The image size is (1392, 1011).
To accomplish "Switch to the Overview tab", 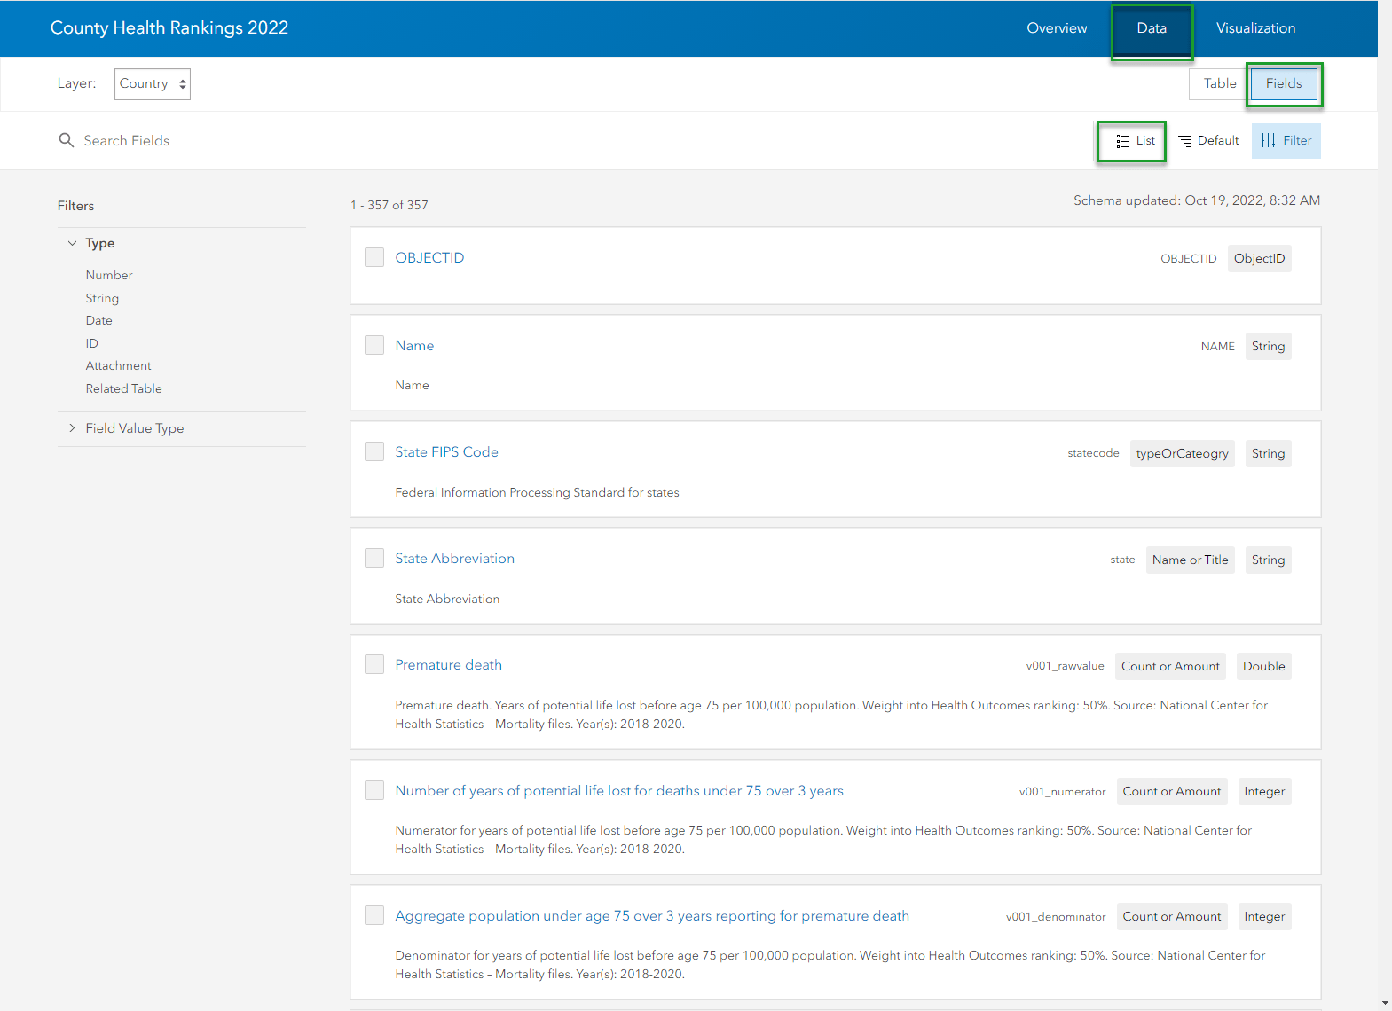I will (x=1056, y=28).
